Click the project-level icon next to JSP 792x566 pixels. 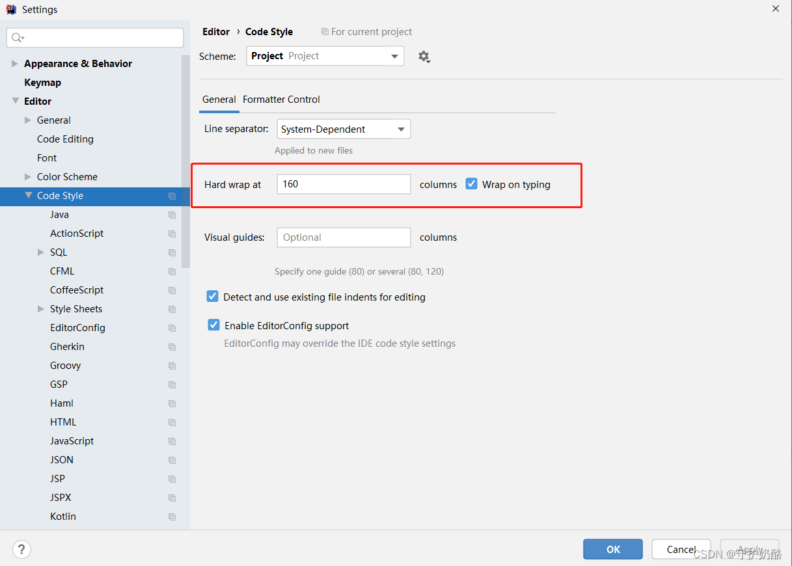pos(172,479)
